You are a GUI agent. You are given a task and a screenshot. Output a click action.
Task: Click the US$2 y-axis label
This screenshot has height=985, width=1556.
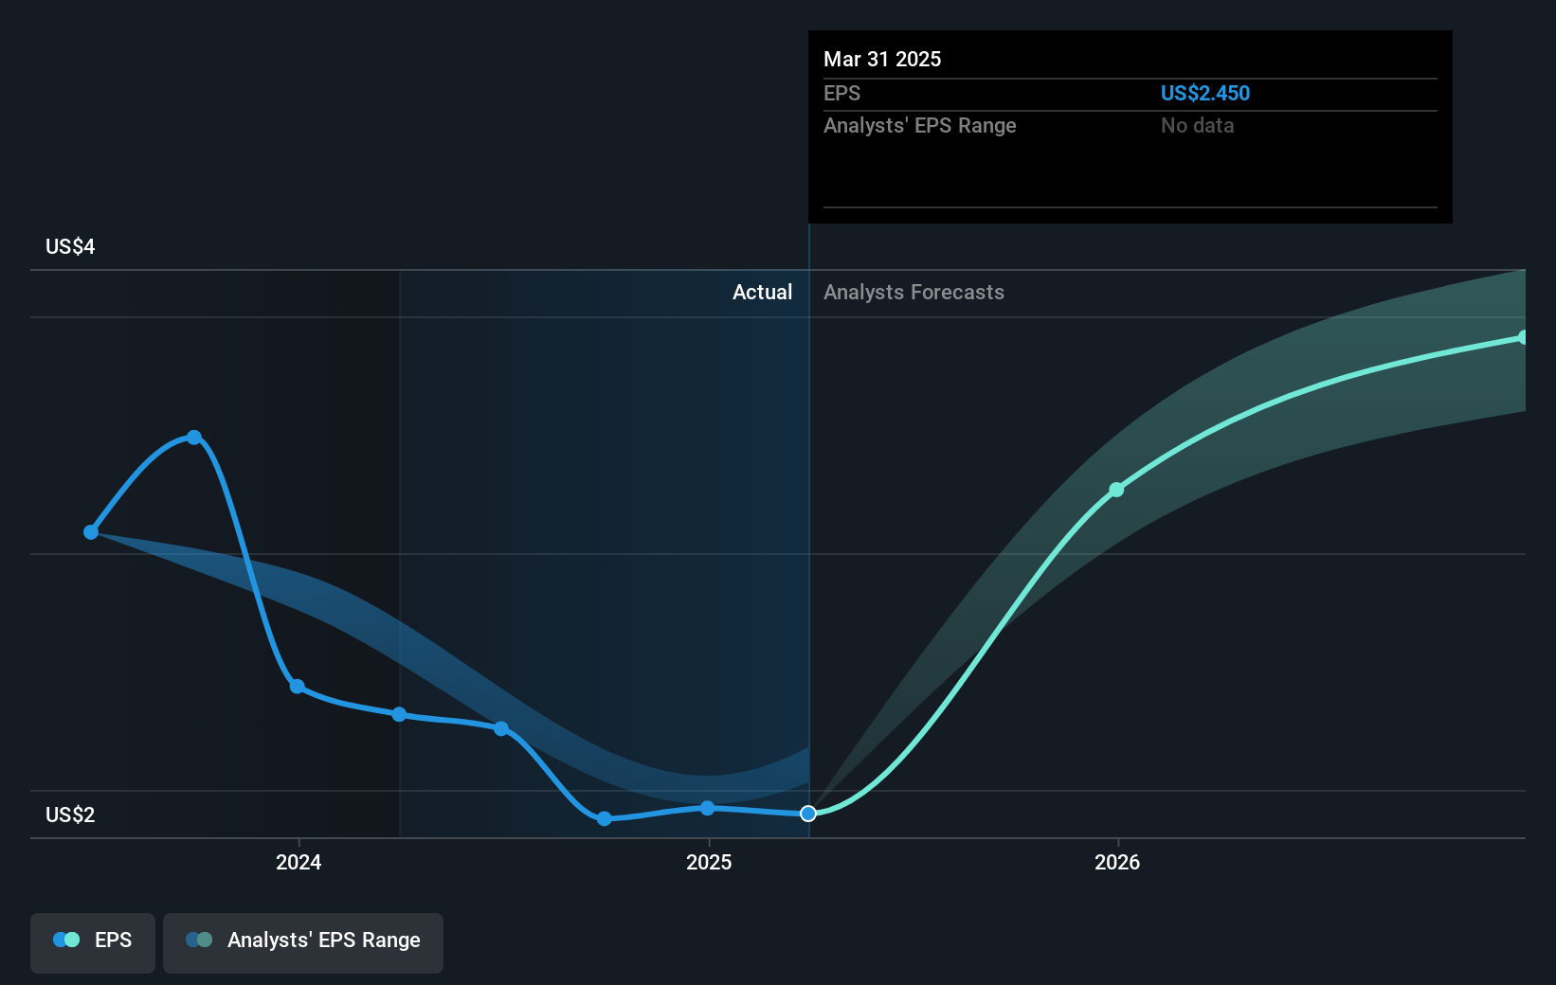pos(70,815)
